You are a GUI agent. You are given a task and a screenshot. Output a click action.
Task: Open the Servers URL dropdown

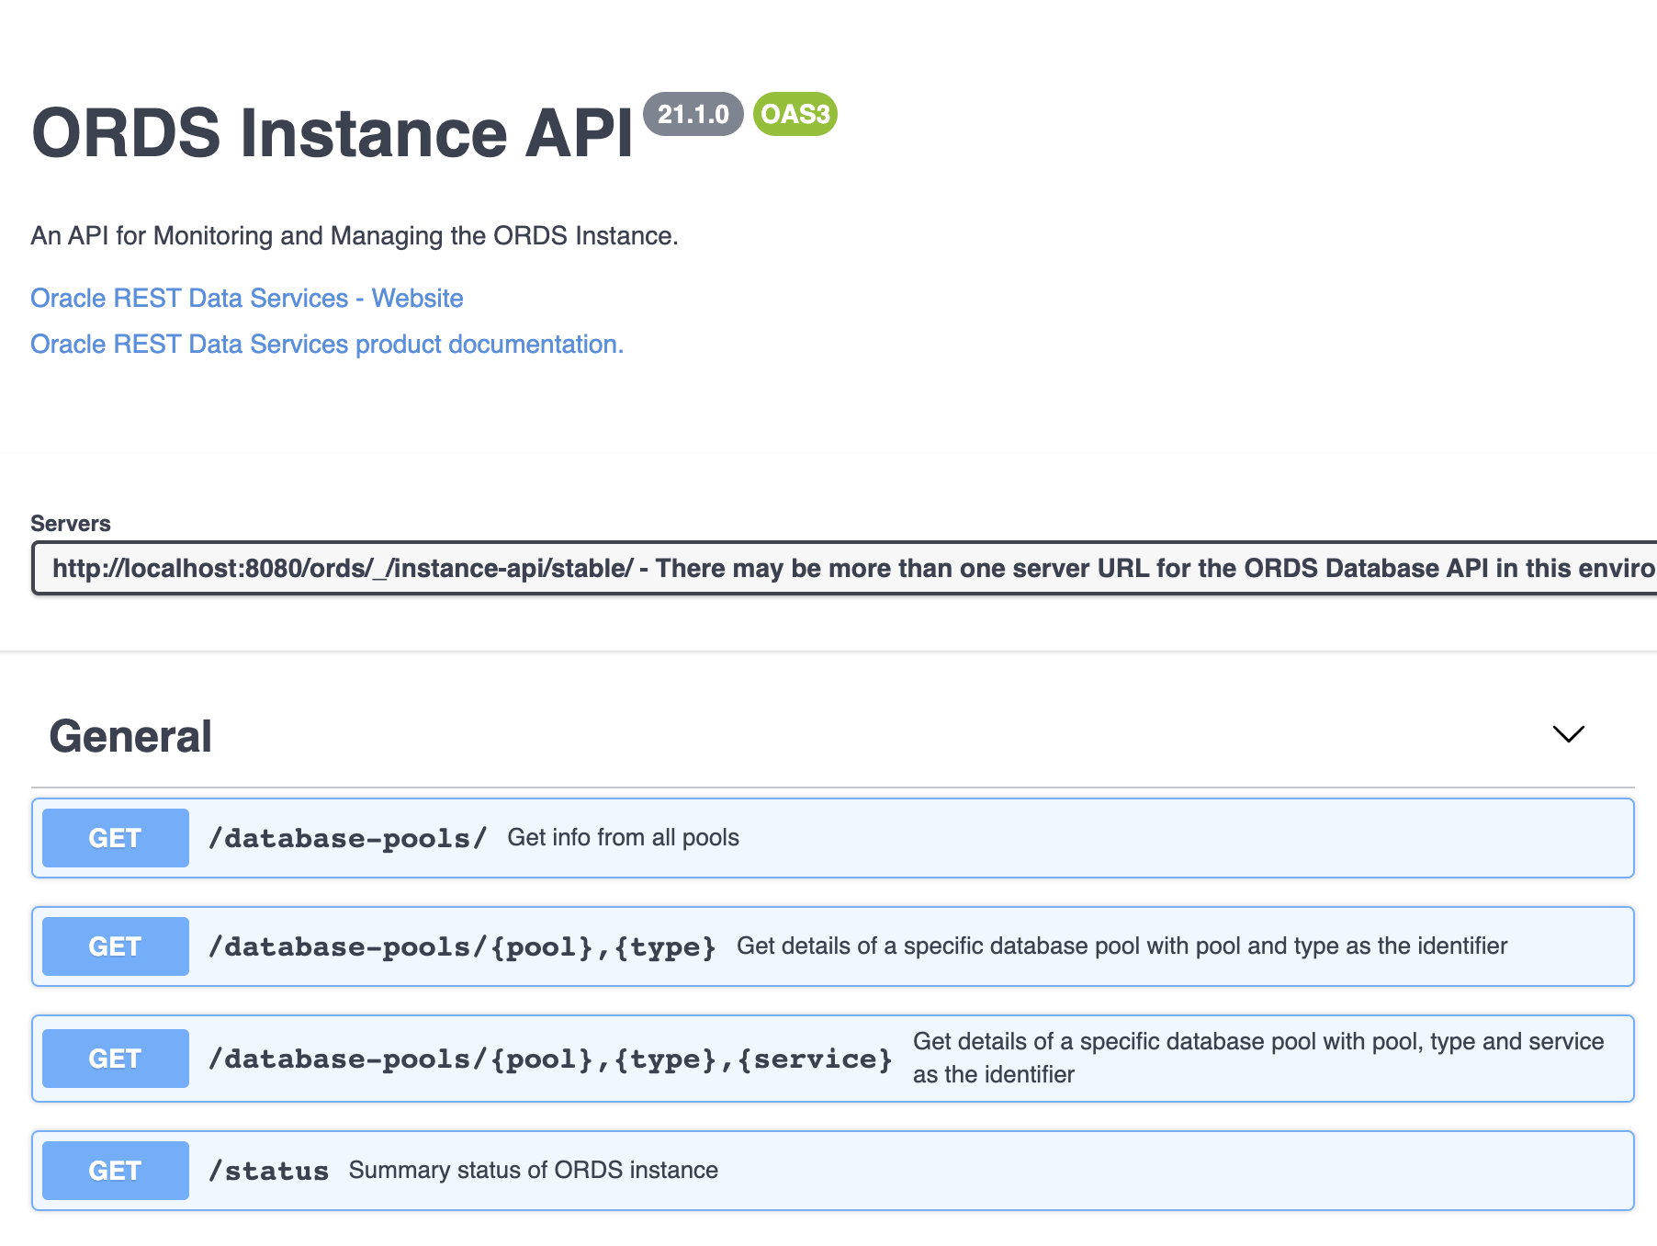844,568
